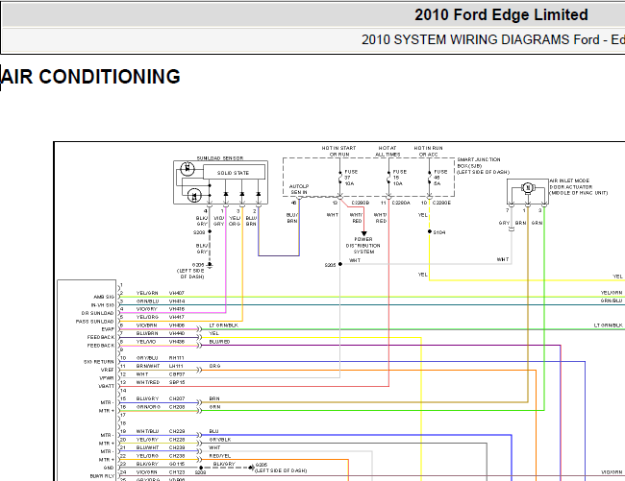Click the 'C2280B' connector label

[361, 203]
